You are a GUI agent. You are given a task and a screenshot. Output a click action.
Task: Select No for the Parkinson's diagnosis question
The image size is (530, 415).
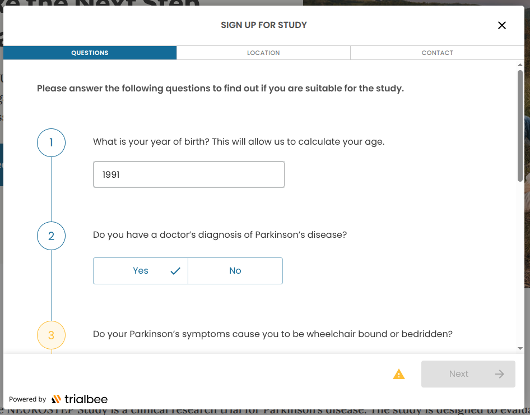(235, 270)
